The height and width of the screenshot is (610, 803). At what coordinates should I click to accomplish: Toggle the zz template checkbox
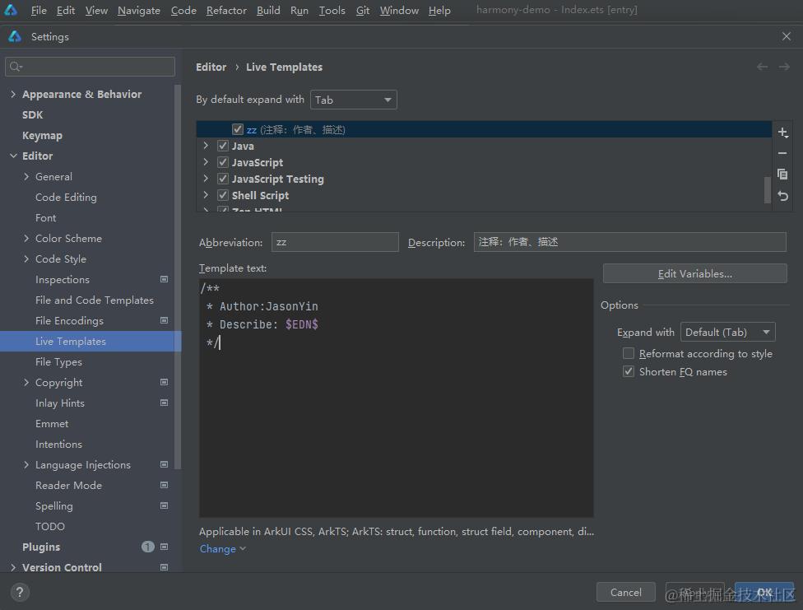click(237, 129)
